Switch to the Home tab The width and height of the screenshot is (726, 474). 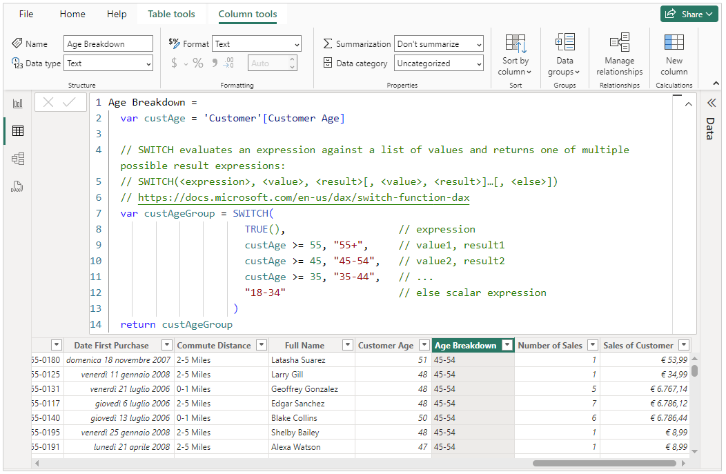click(x=72, y=14)
